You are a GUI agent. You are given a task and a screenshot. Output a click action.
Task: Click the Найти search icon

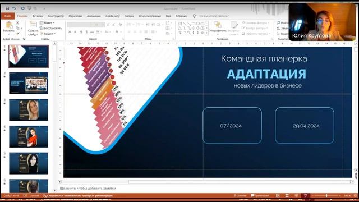[278, 22]
